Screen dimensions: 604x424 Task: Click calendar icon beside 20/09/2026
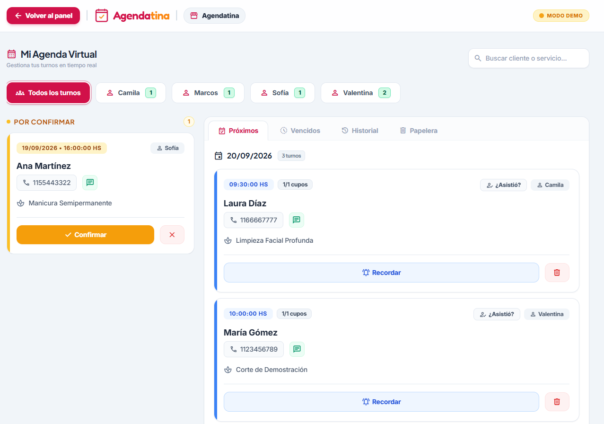point(219,156)
